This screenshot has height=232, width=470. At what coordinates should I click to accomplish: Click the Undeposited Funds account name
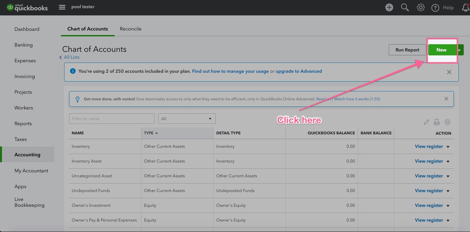91,191
